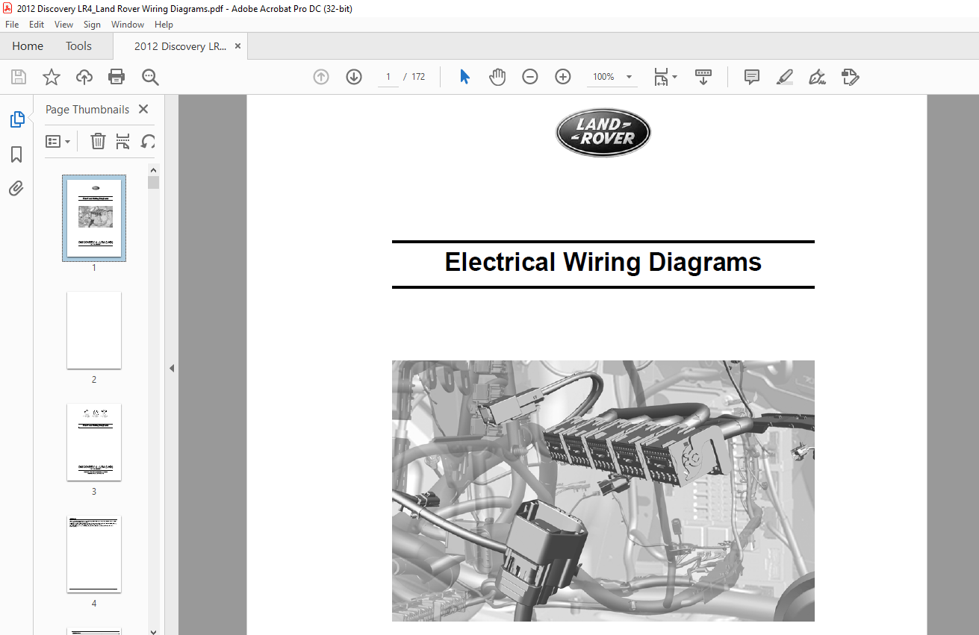Screen dimensions: 979x635
Task: Open the fit page options icon
Action: click(661, 77)
